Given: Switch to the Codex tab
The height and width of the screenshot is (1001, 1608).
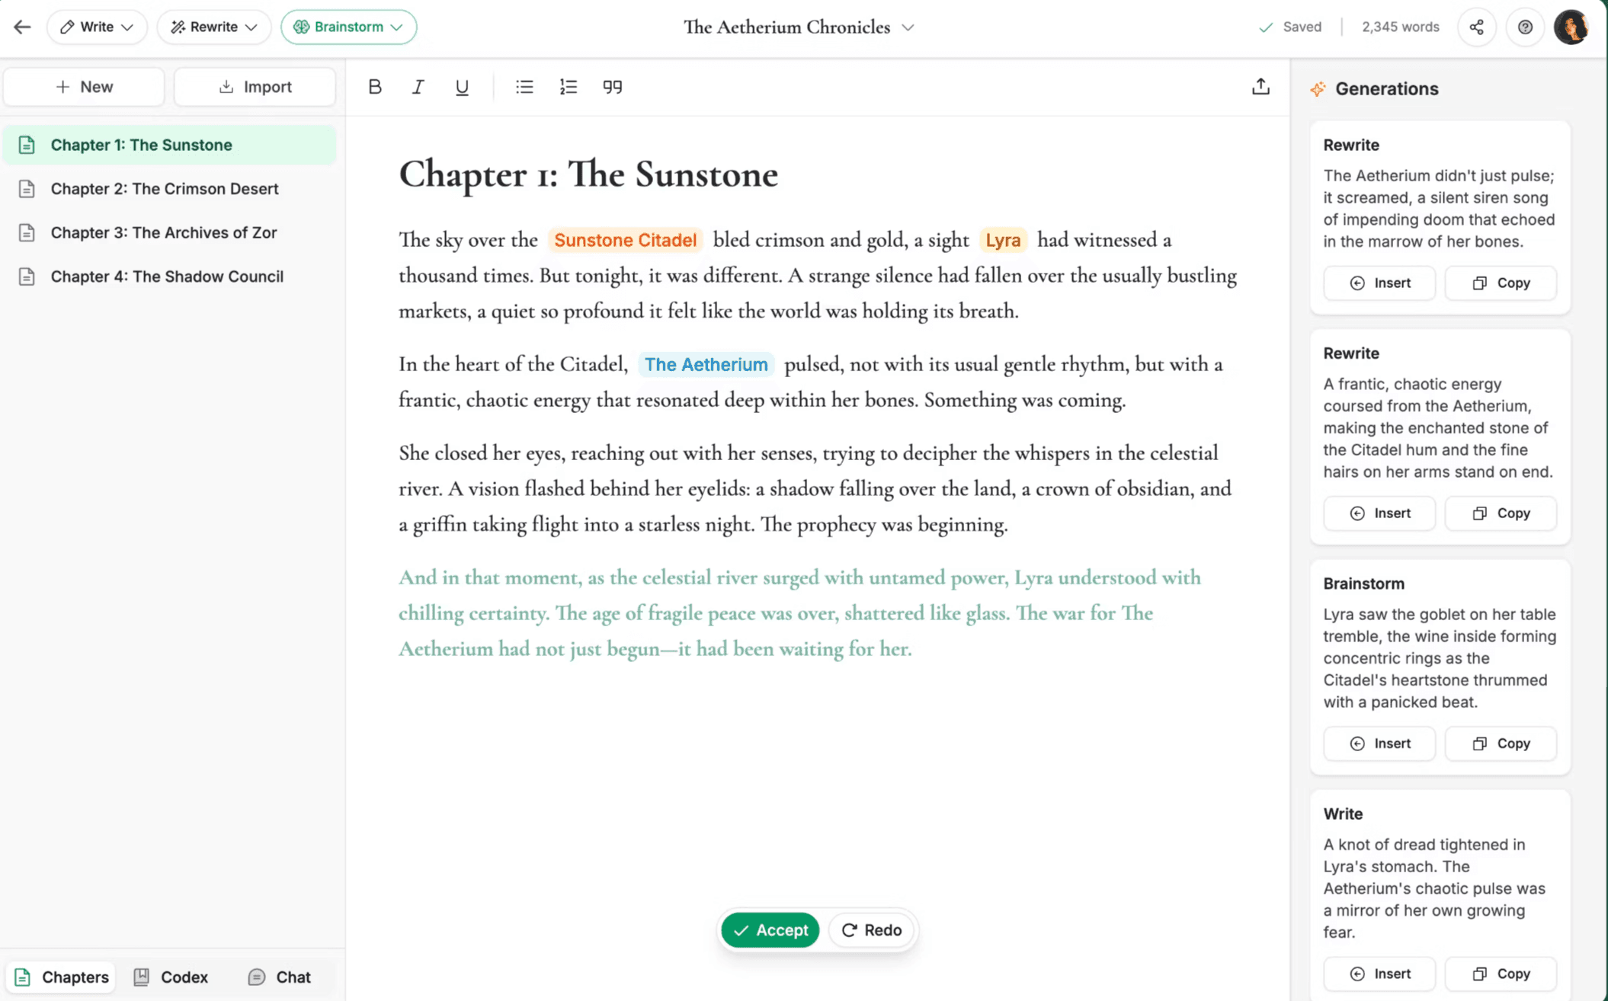Looking at the screenshot, I should tap(170, 977).
